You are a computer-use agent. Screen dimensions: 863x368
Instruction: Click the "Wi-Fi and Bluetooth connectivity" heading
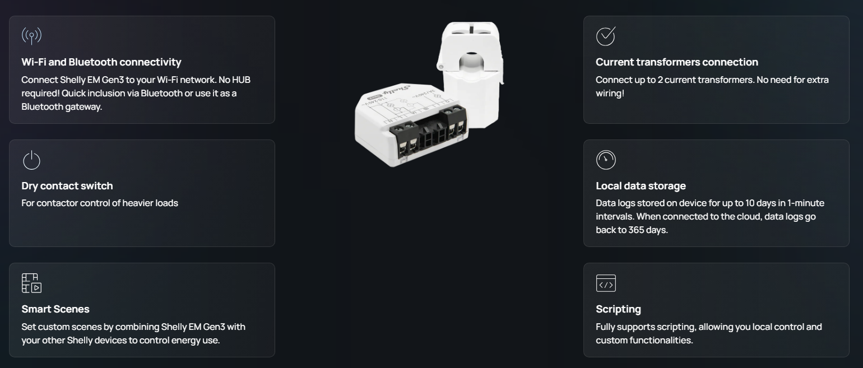click(x=101, y=62)
